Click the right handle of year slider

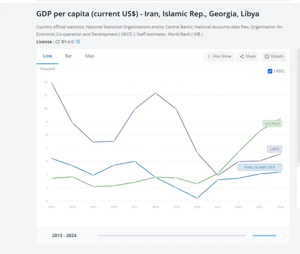pyautogui.click(x=279, y=236)
